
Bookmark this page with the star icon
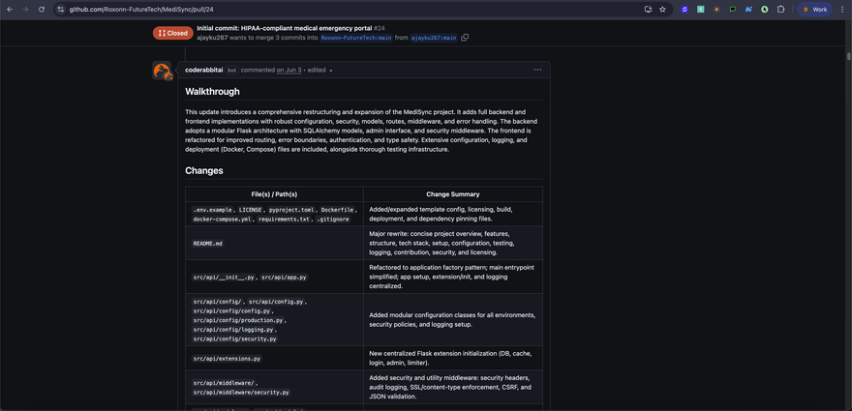[662, 9]
